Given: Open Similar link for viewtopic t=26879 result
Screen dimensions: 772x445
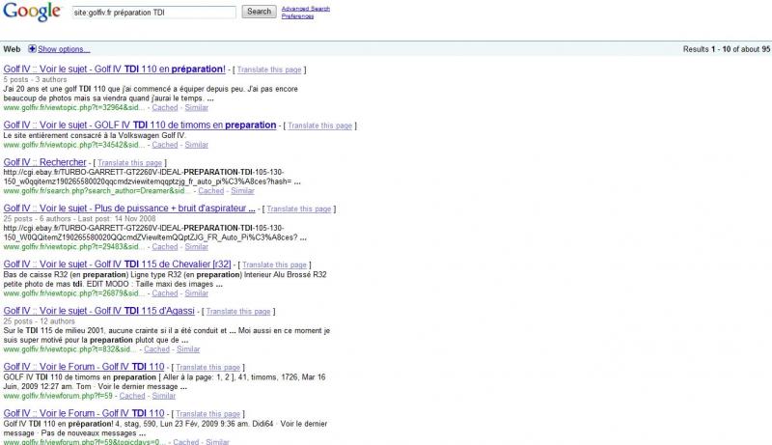Looking at the screenshot, I should [x=197, y=292].
